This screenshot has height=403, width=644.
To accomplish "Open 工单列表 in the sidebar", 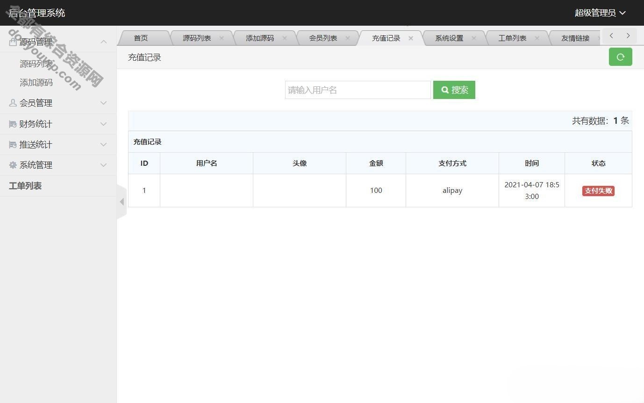I will (25, 186).
